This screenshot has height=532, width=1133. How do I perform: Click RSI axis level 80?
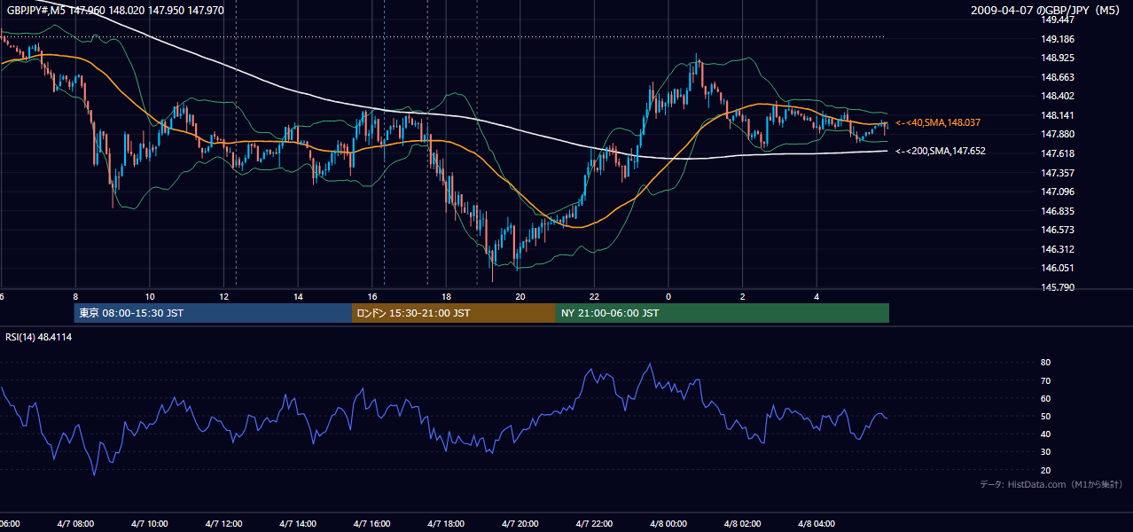[1046, 363]
